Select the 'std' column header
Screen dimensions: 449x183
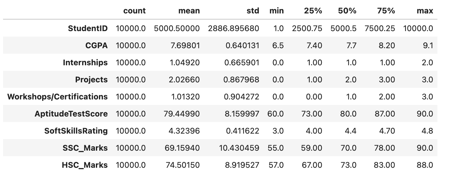click(x=253, y=11)
